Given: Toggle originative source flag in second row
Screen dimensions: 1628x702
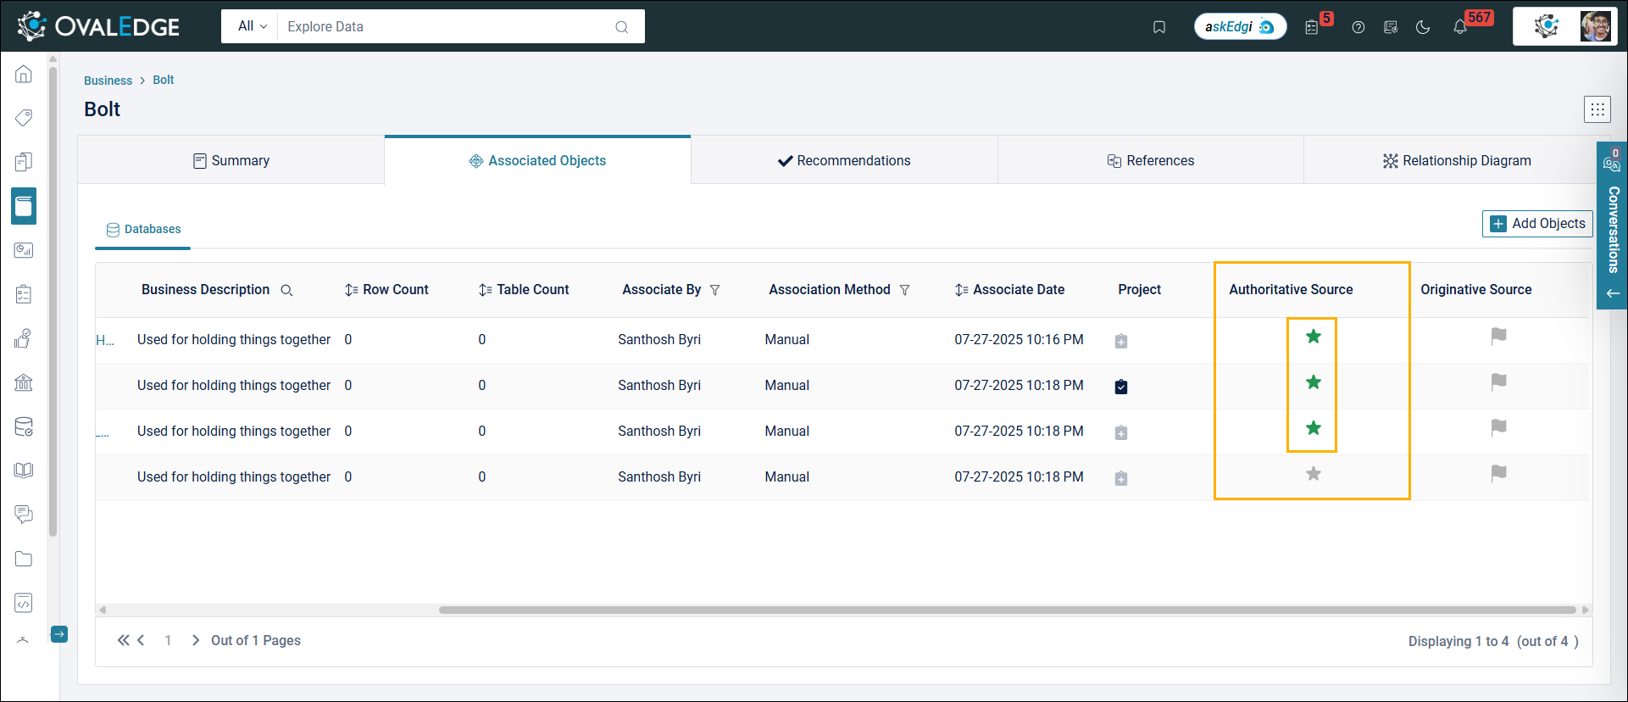Looking at the screenshot, I should [1498, 382].
